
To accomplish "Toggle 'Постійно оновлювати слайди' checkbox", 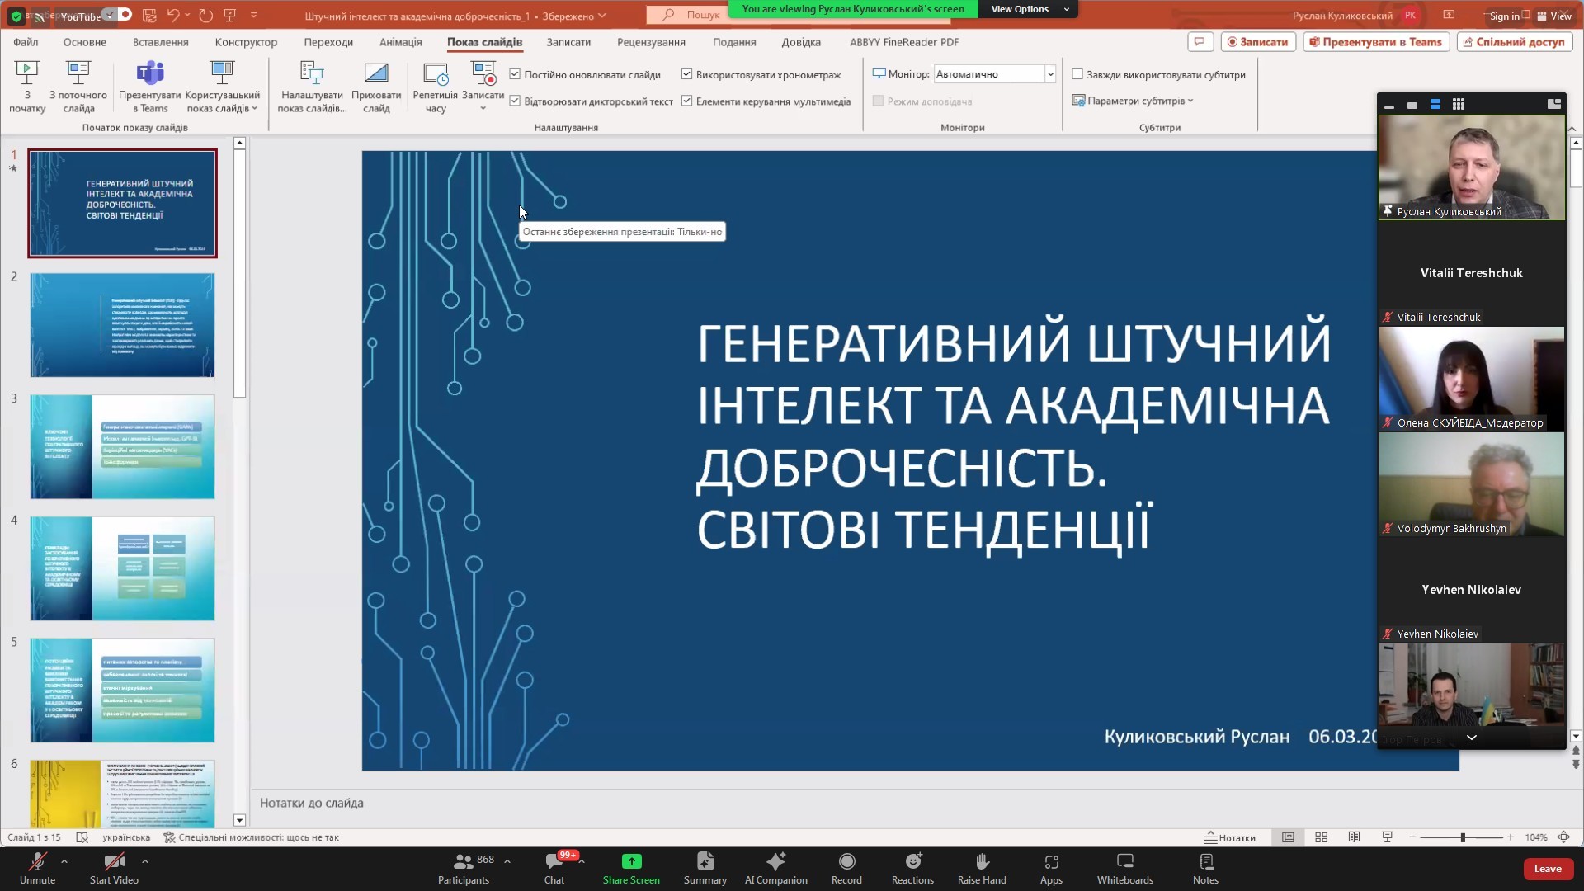I will coord(515,74).
